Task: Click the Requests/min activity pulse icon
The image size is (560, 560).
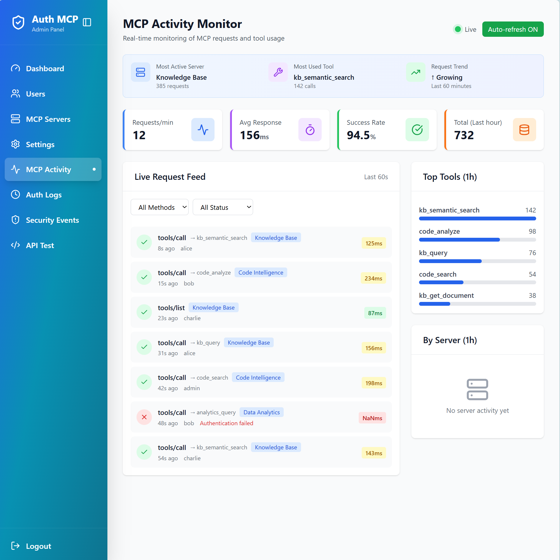Action: pos(203,130)
